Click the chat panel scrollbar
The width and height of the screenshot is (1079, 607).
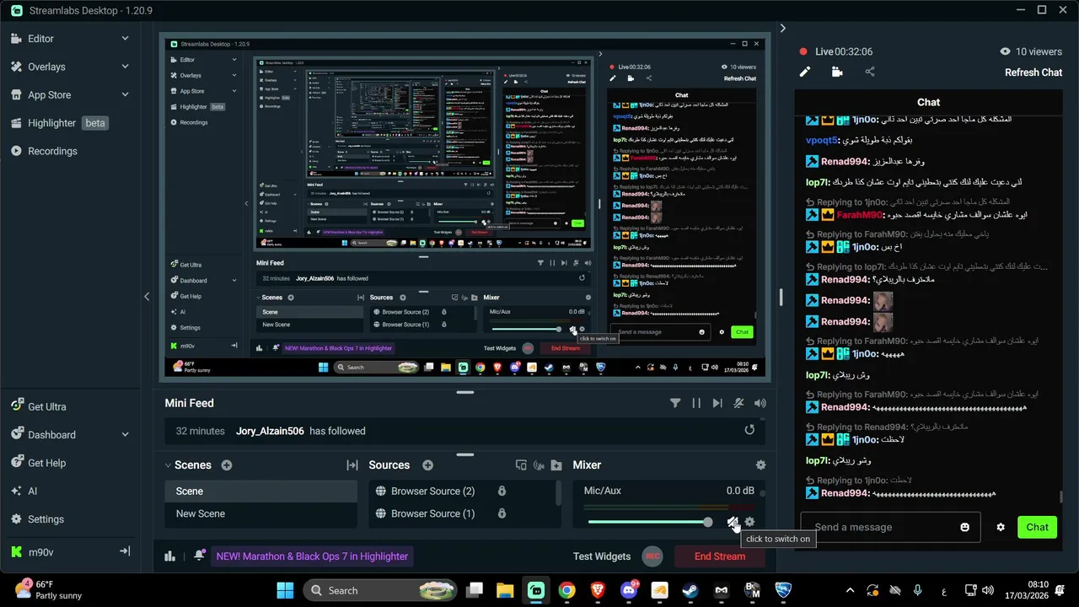(x=1060, y=497)
